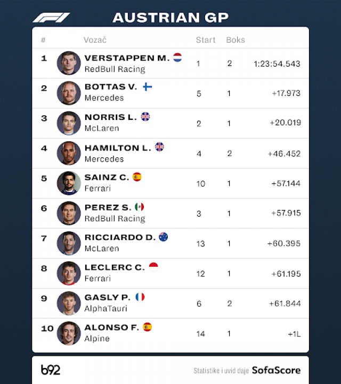Click the Finland flag next to Bottas
The width and height of the screenshot is (341, 384).
coord(147,86)
